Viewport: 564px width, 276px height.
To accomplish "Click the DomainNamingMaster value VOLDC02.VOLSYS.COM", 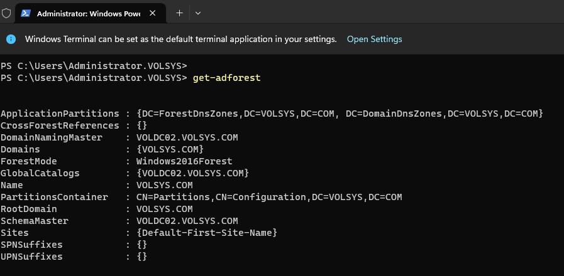I will click(x=187, y=137).
